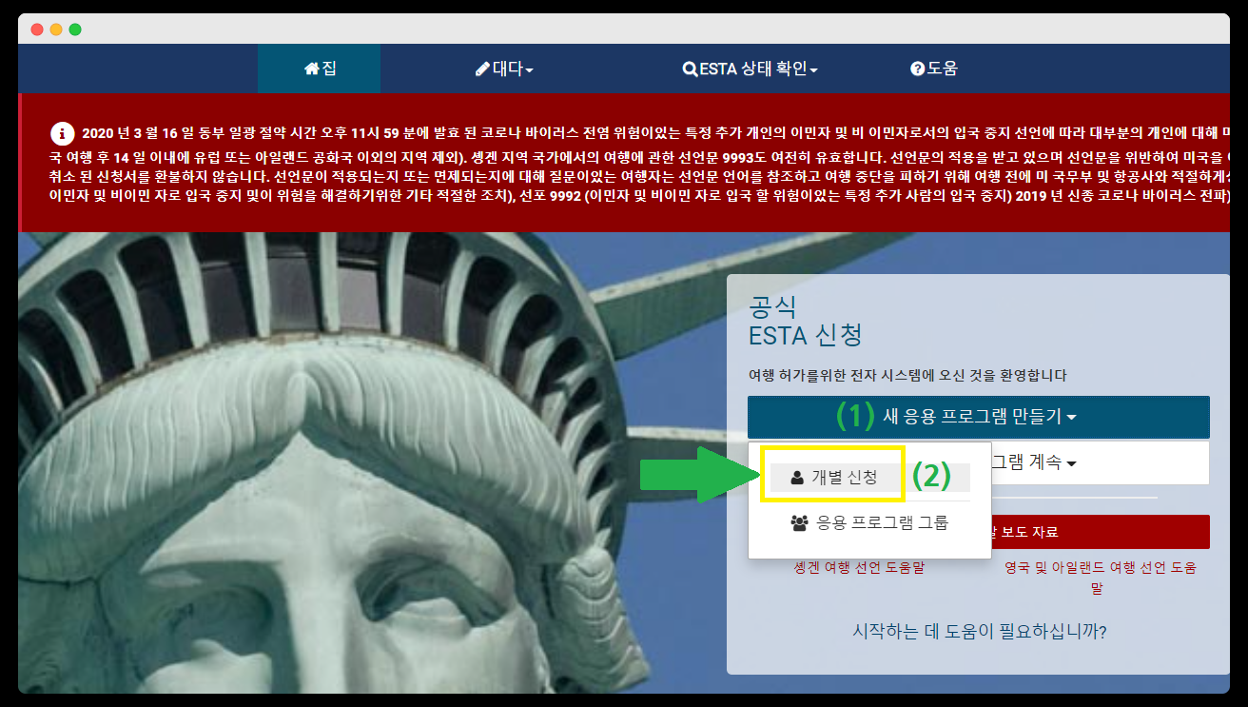Go to the 집 home tab
The width and height of the screenshot is (1248, 707).
pos(320,69)
